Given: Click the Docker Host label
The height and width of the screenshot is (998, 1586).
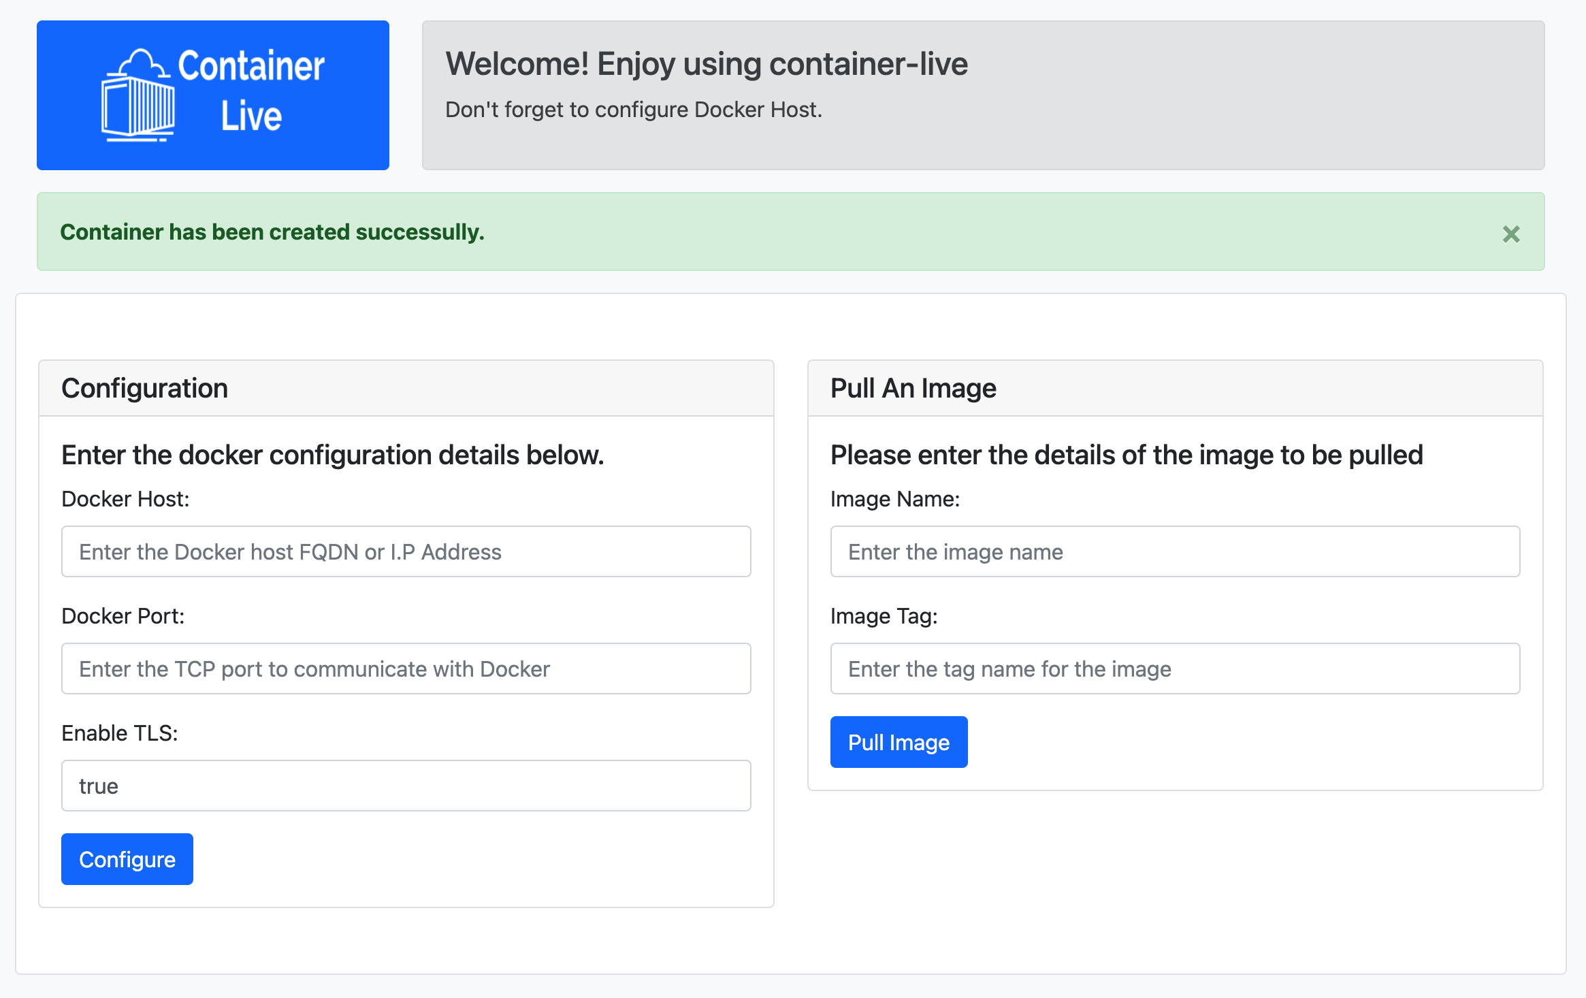Looking at the screenshot, I should (x=125, y=499).
